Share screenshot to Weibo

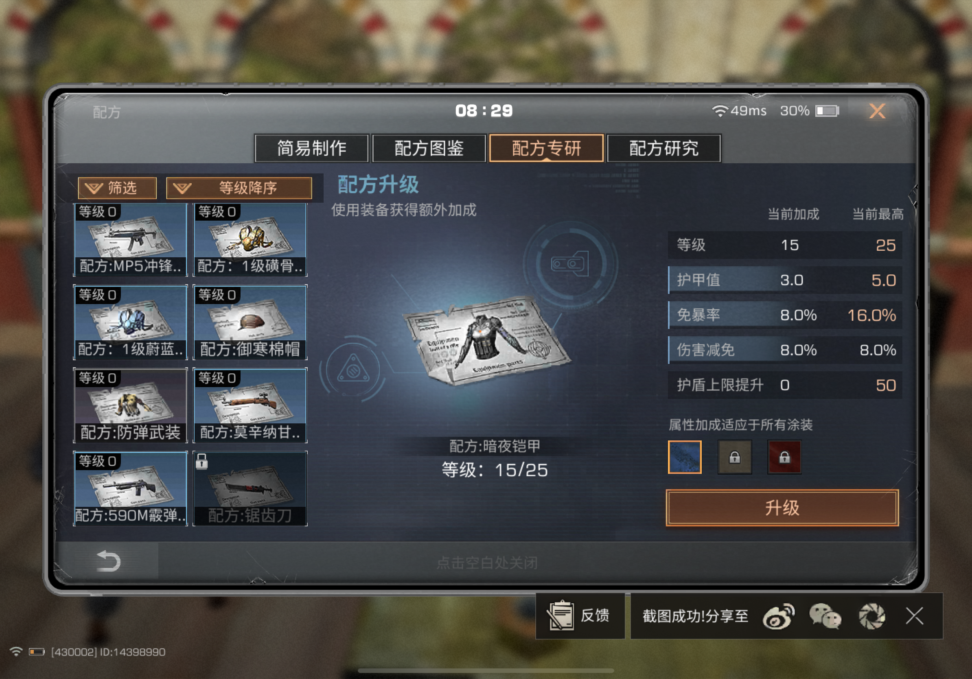778,616
